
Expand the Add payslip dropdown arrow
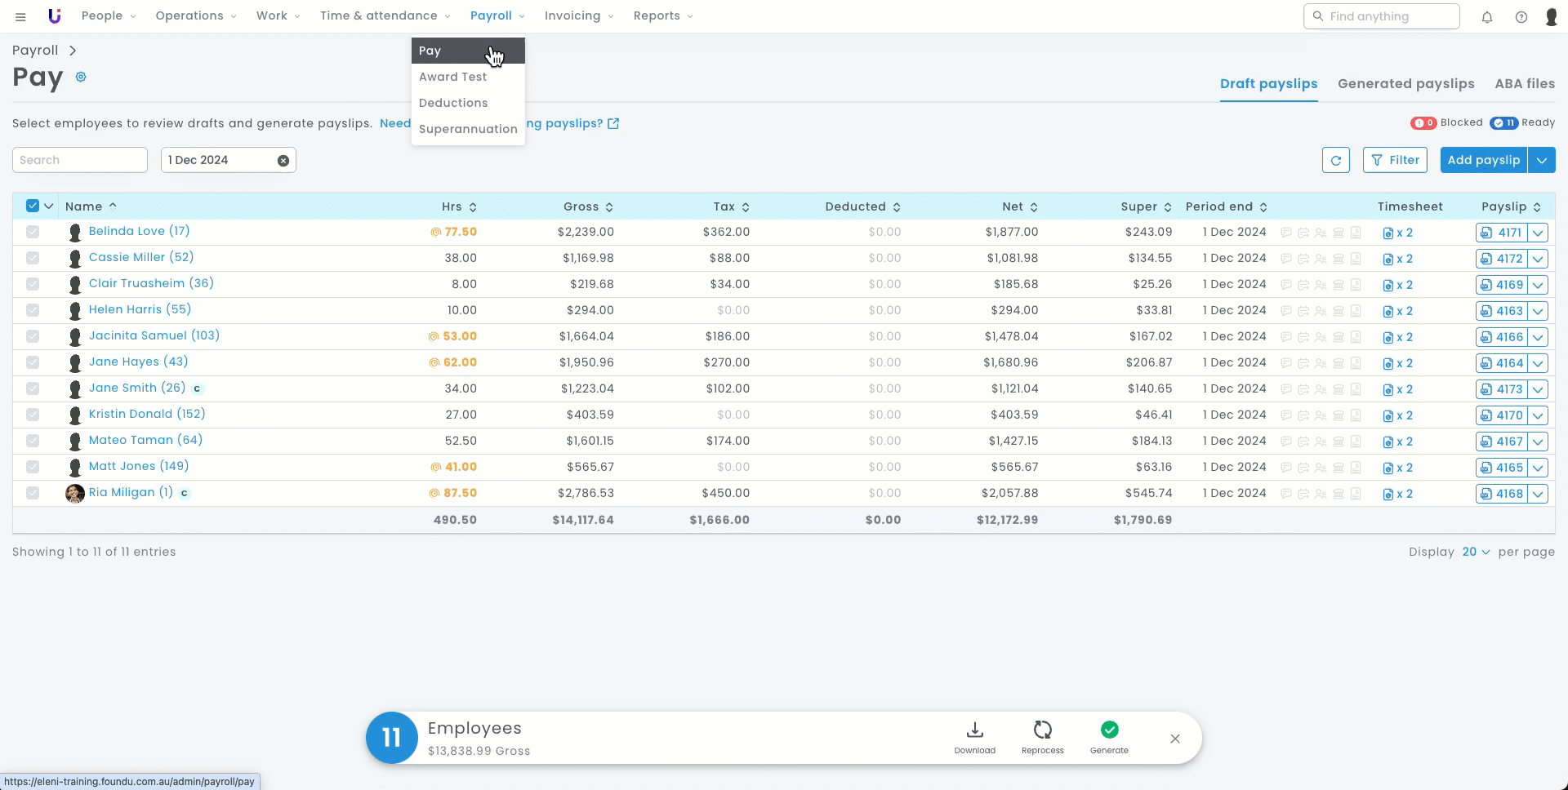[x=1541, y=160]
